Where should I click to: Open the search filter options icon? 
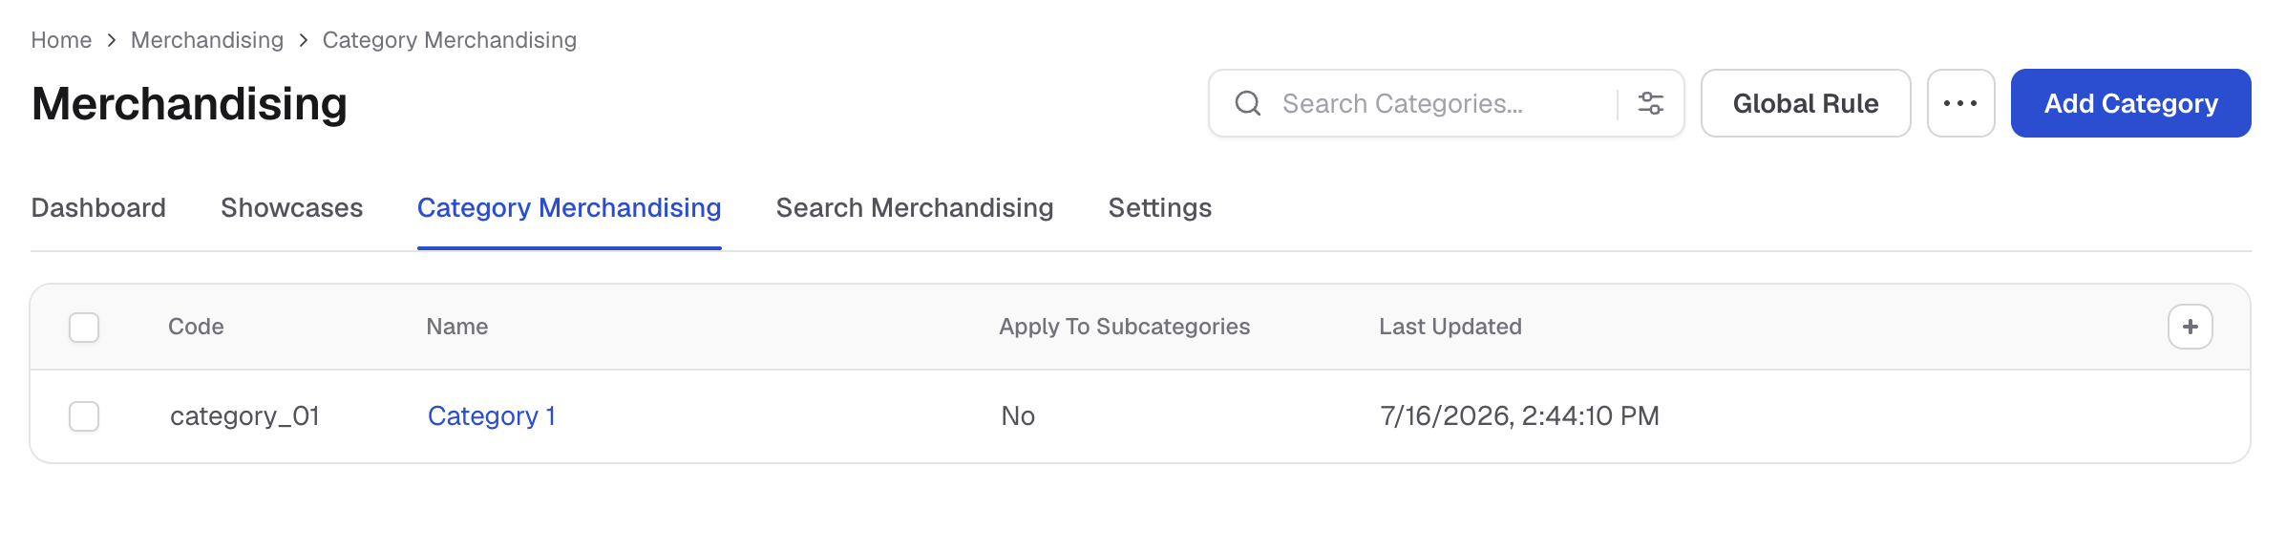[1651, 103]
